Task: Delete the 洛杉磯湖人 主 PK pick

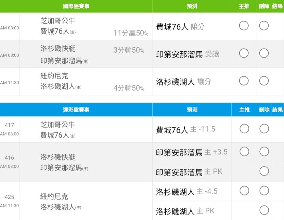Action: [264, 210]
